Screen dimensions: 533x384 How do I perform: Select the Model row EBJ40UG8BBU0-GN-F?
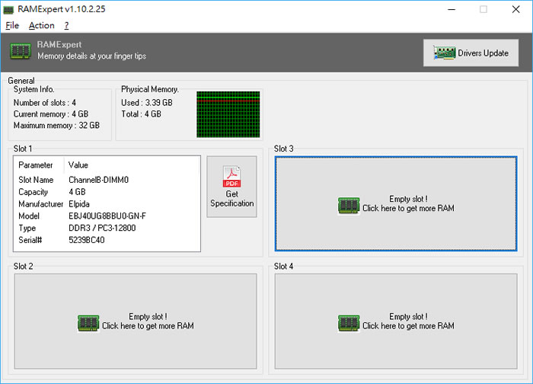(107, 216)
